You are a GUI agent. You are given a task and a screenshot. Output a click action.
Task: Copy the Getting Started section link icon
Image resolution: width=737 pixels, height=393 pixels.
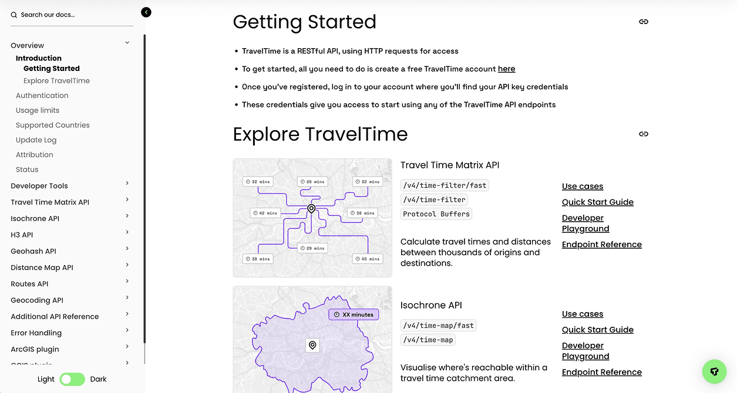point(644,22)
